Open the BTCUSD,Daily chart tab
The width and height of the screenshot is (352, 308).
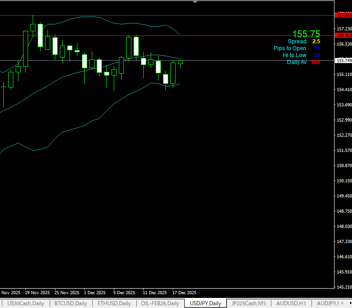coord(70,303)
